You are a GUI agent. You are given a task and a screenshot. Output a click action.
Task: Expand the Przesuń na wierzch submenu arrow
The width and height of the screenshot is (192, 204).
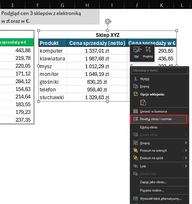click(186, 150)
